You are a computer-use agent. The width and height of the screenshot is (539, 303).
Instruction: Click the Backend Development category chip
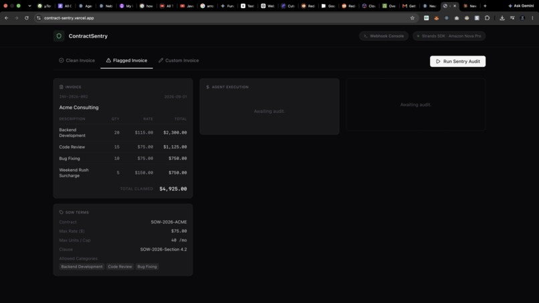(82, 266)
